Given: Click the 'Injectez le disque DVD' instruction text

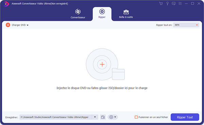Looking at the screenshot, I should (x=102, y=88).
